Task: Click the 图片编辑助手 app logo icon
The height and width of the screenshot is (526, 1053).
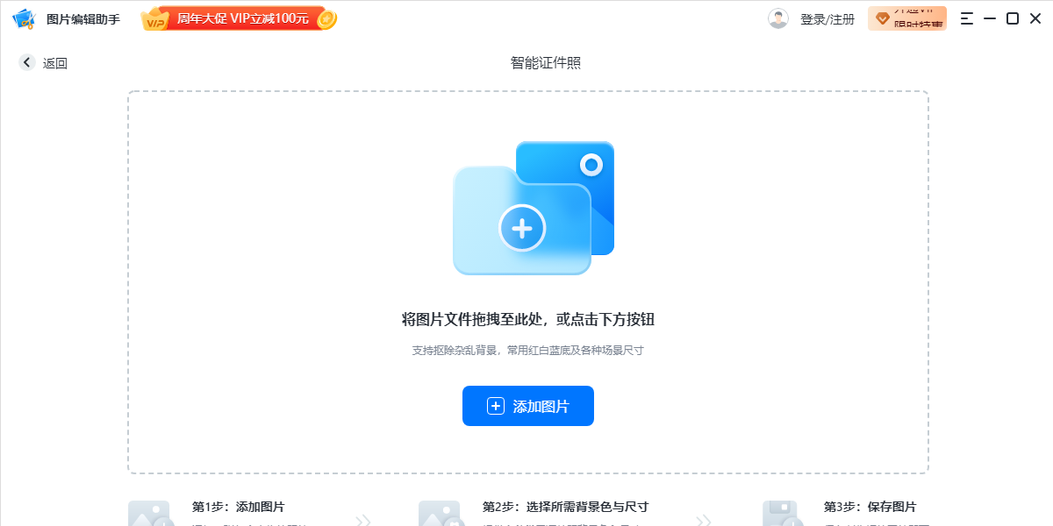Action: click(24, 18)
